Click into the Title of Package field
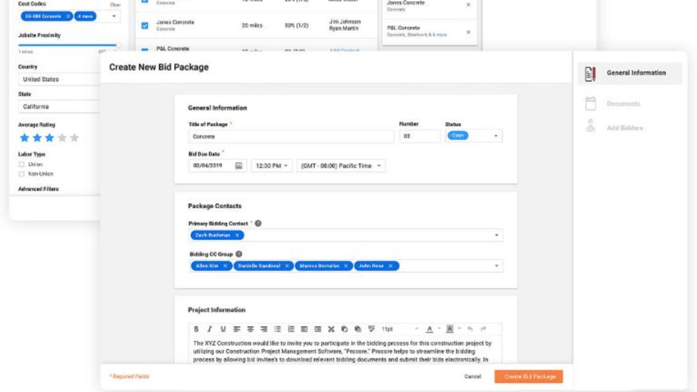The width and height of the screenshot is (697, 392). point(291,137)
